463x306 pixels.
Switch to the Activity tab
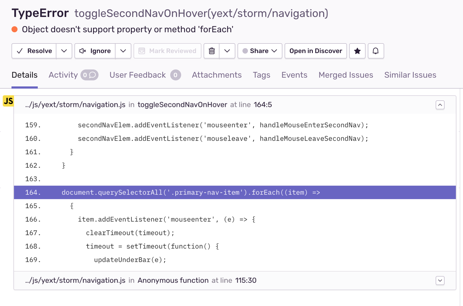tap(63, 75)
